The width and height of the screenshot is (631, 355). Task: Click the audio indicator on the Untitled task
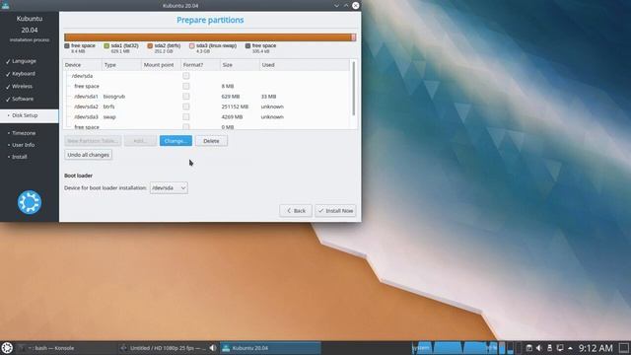pos(213,348)
